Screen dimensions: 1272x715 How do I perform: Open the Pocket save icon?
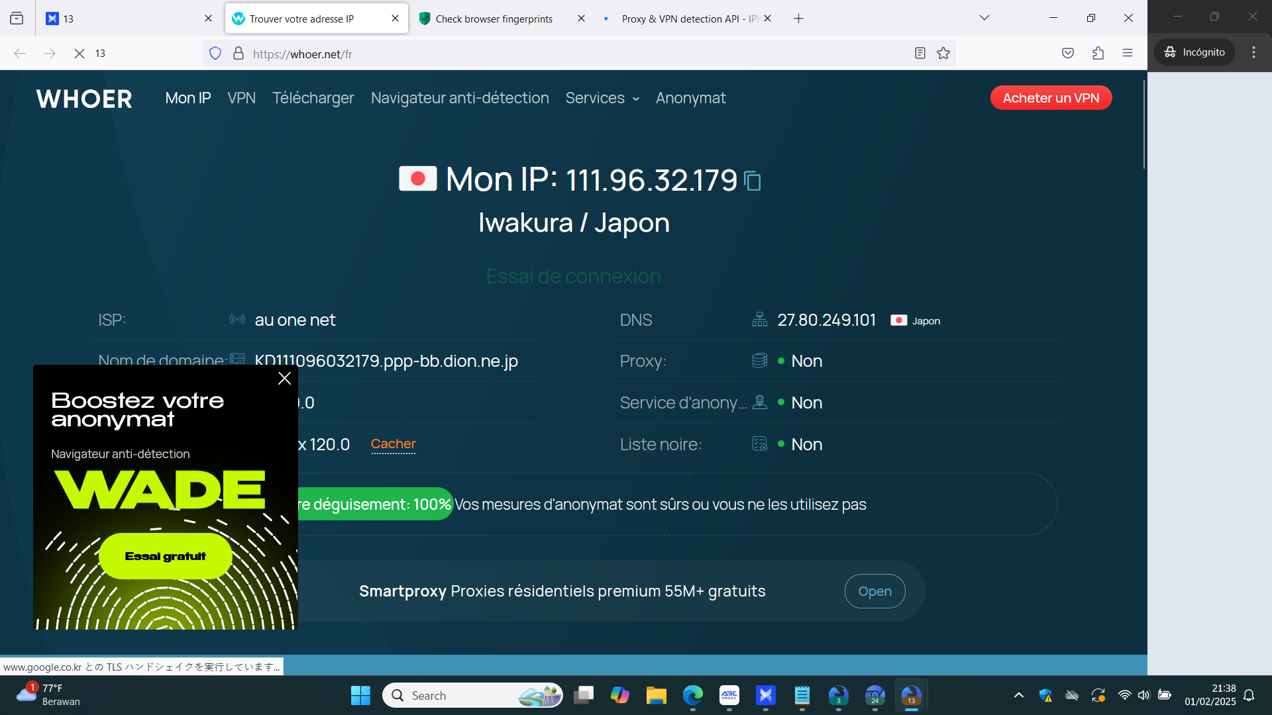1067,54
